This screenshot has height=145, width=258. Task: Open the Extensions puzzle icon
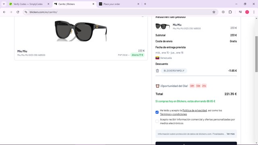tap(230, 12)
